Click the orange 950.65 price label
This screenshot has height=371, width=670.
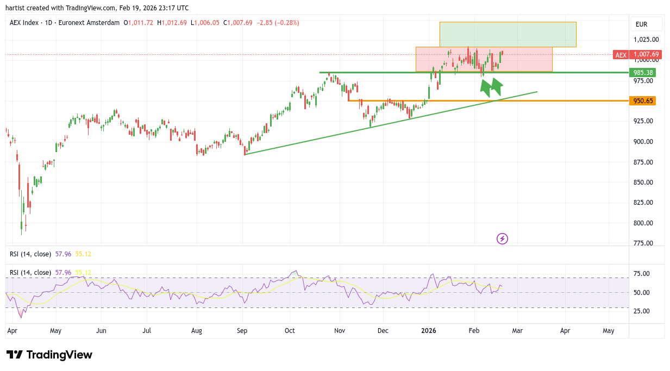[643, 101]
